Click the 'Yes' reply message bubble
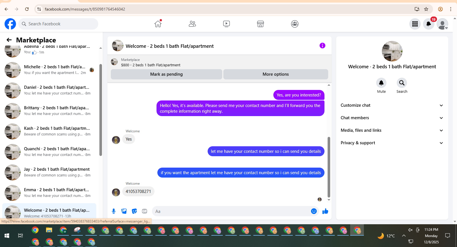The image size is (457, 247). tap(129, 139)
